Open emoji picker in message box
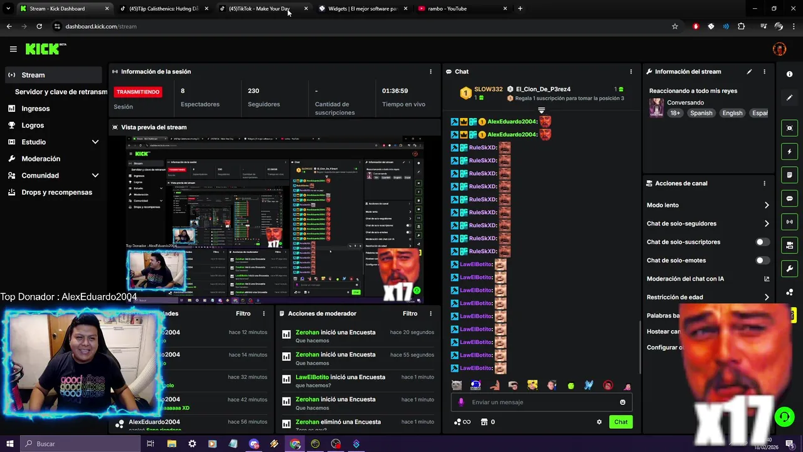Screen dimensions: 803x452 [622, 402]
